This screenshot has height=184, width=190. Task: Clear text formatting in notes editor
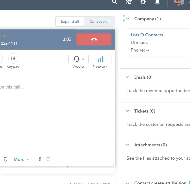[x=5, y=159]
